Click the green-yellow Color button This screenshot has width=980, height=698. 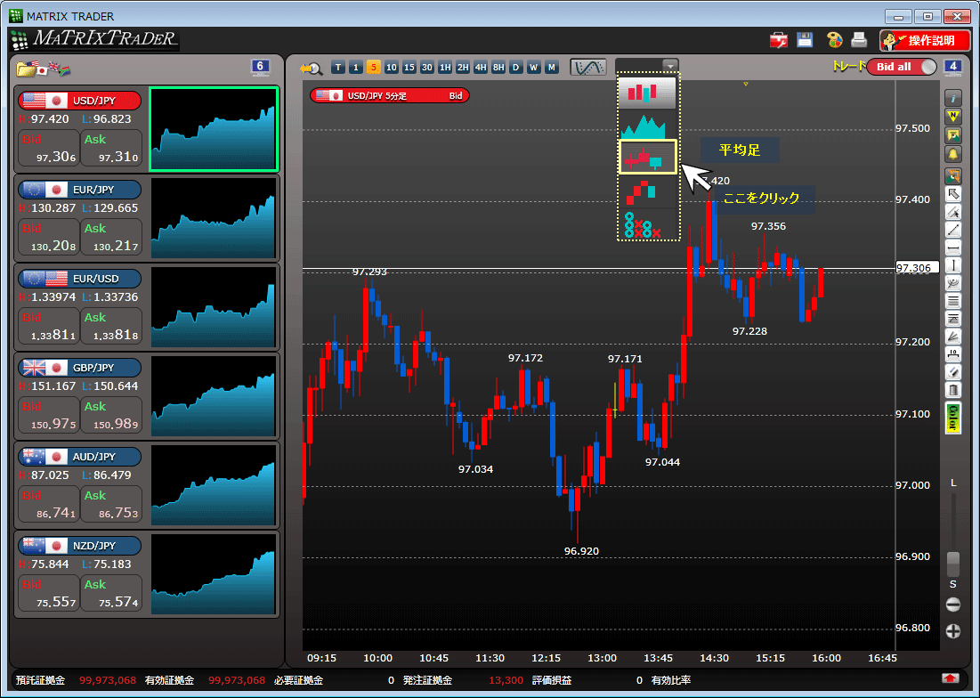click(x=953, y=418)
